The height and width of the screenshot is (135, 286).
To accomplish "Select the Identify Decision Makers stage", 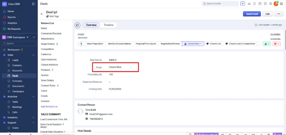I will click(120, 44).
